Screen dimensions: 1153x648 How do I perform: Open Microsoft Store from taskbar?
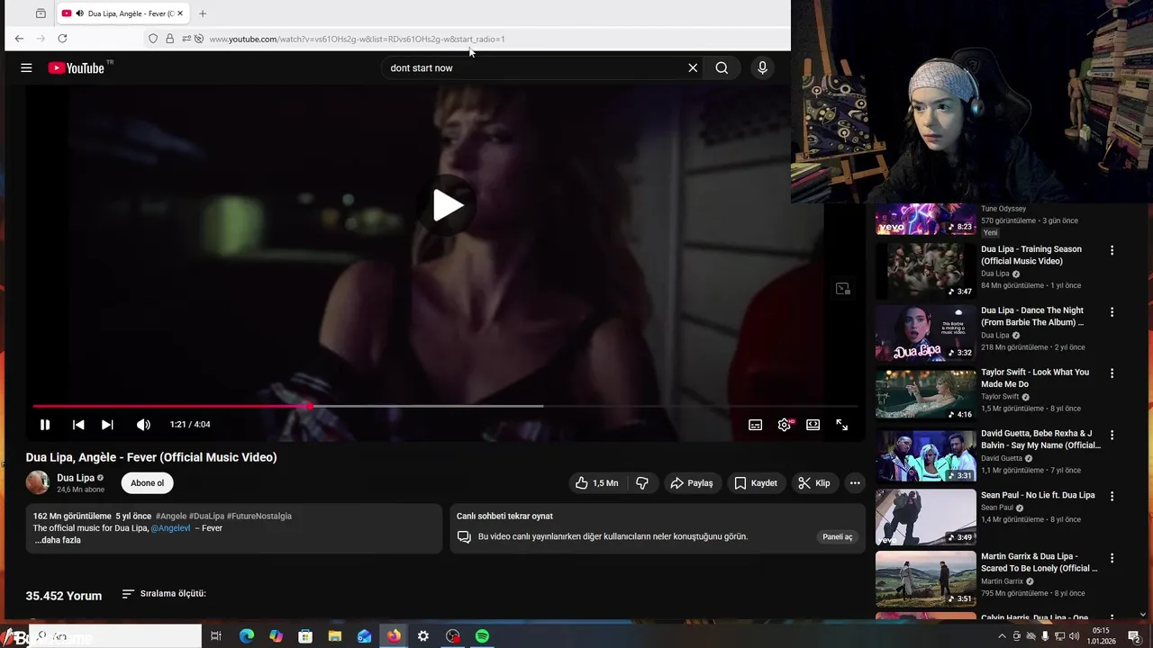[305, 636]
